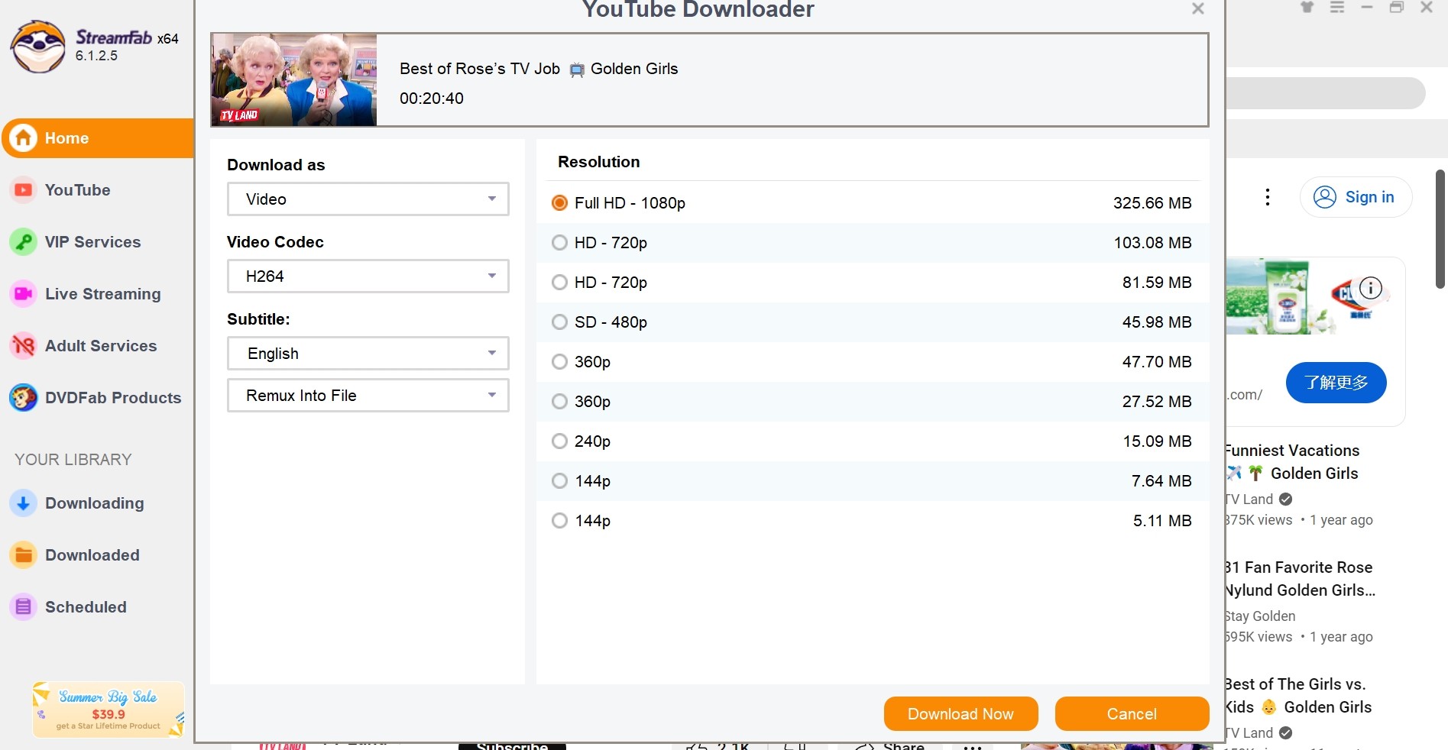The height and width of the screenshot is (750, 1448).
Task: Open the skin shirt icon in title bar
Action: (x=1307, y=7)
